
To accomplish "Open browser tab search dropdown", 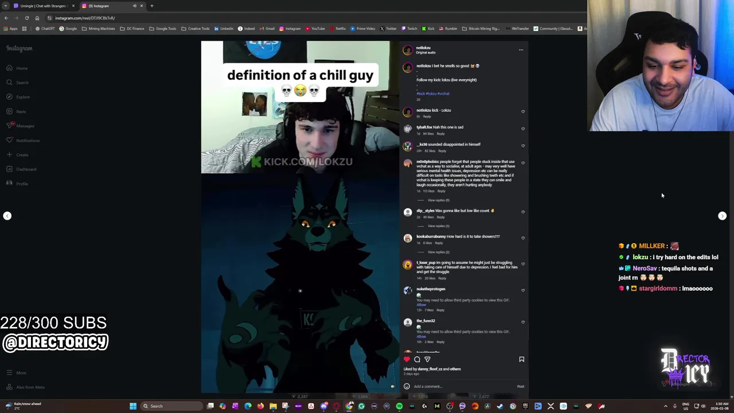I will (x=6, y=6).
